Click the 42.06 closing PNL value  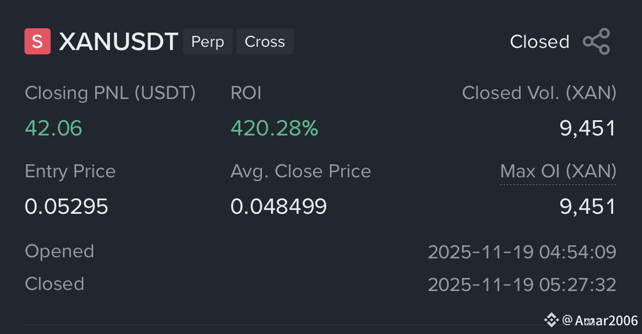tap(54, 128)
